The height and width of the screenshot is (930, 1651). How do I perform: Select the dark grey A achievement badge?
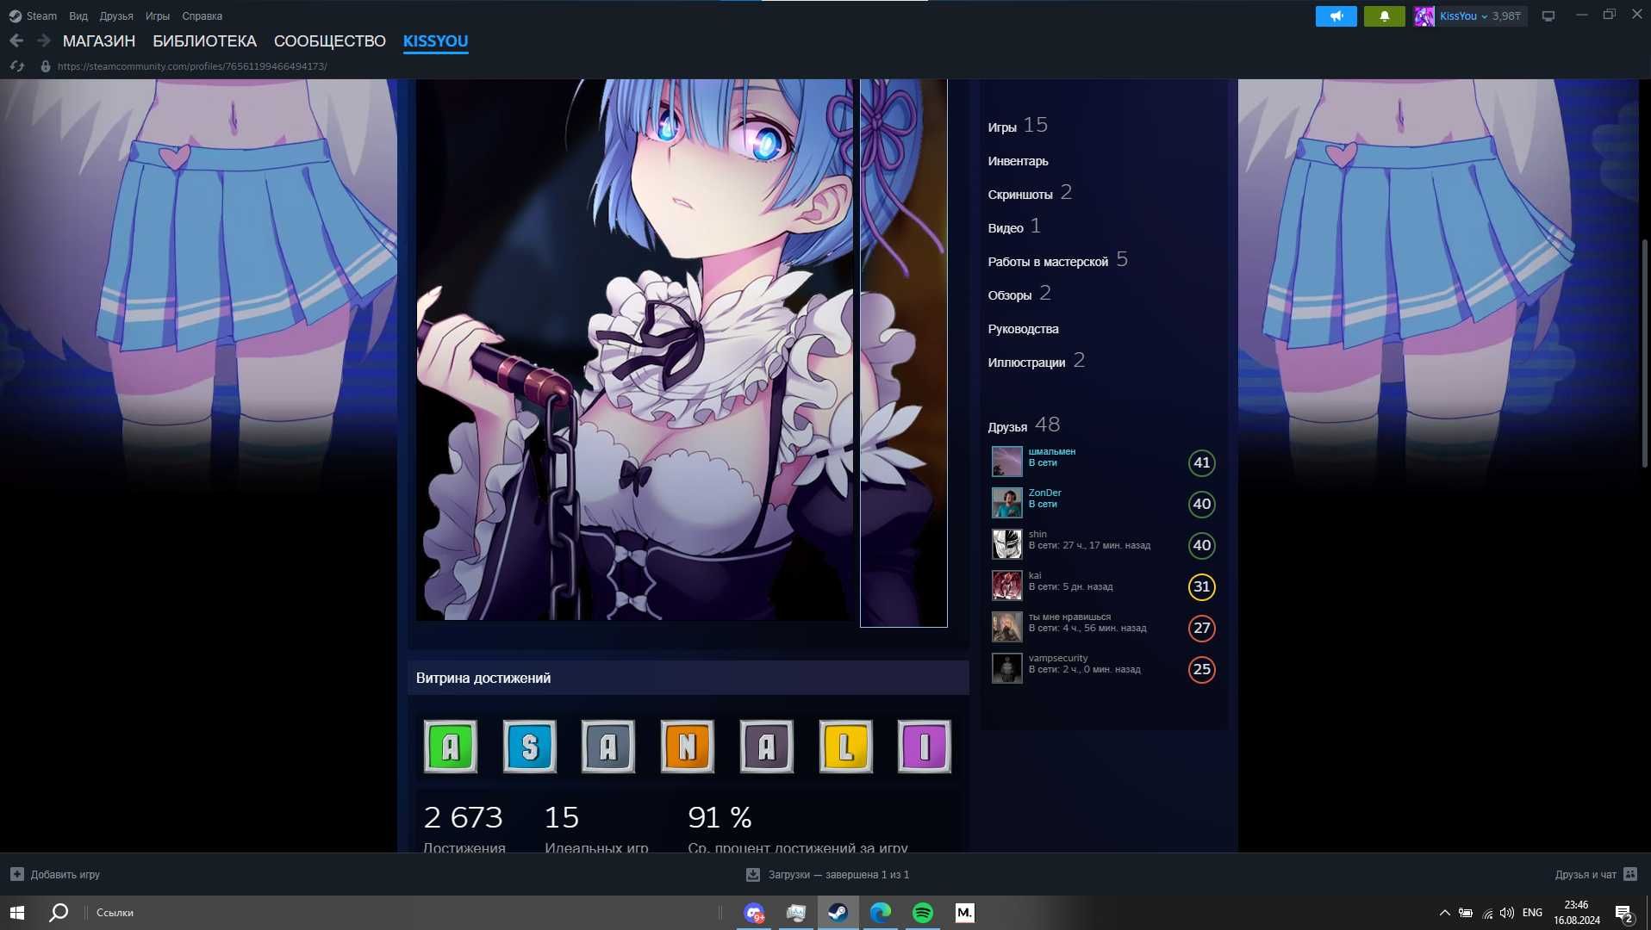pos(767,747)
